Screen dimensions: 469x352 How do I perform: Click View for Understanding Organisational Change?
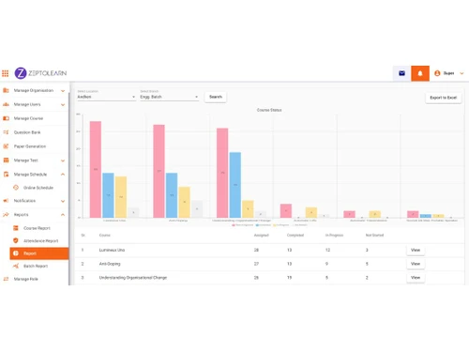(416, 278)
